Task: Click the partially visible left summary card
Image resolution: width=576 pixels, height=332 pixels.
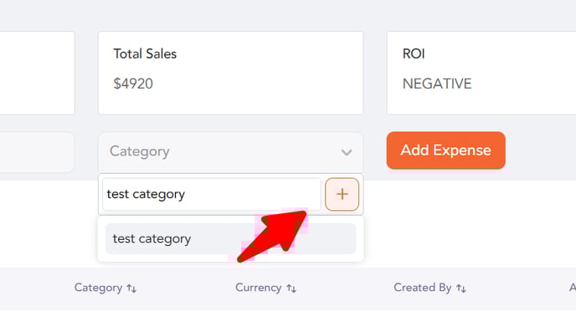Action: pos(37,73)
